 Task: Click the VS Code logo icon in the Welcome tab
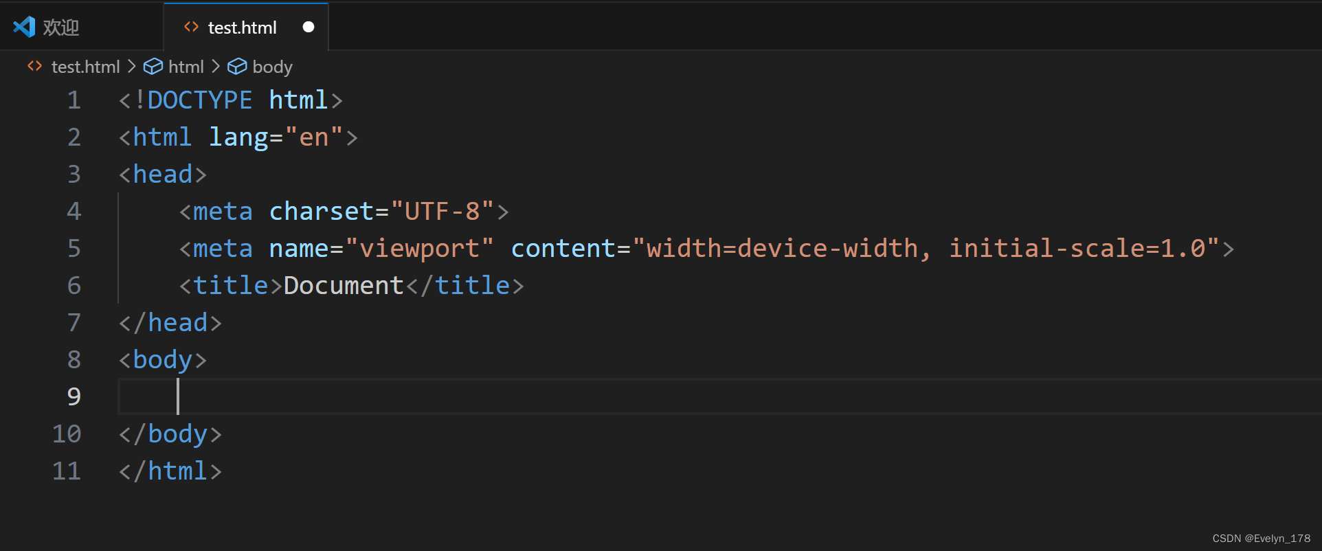(x=24, y=27)
